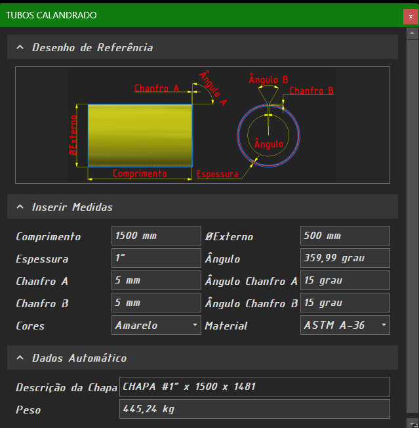419x428 pixels.
Task: Click the Descrição da Chapa field
Action: pyautogui.click(x=254, y=387)
